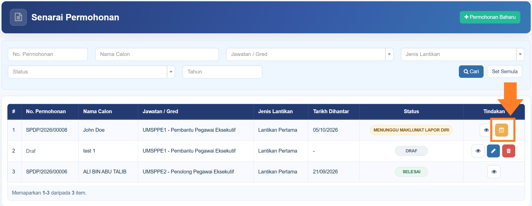Click the Senarai Permohonan page title
Viewport: 532px width, 206px height.
coord(75,17)
